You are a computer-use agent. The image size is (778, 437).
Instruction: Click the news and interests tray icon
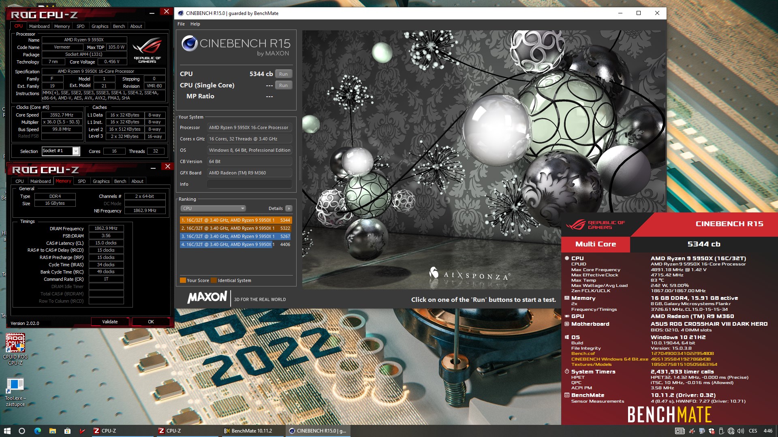(x=680, y=431)
